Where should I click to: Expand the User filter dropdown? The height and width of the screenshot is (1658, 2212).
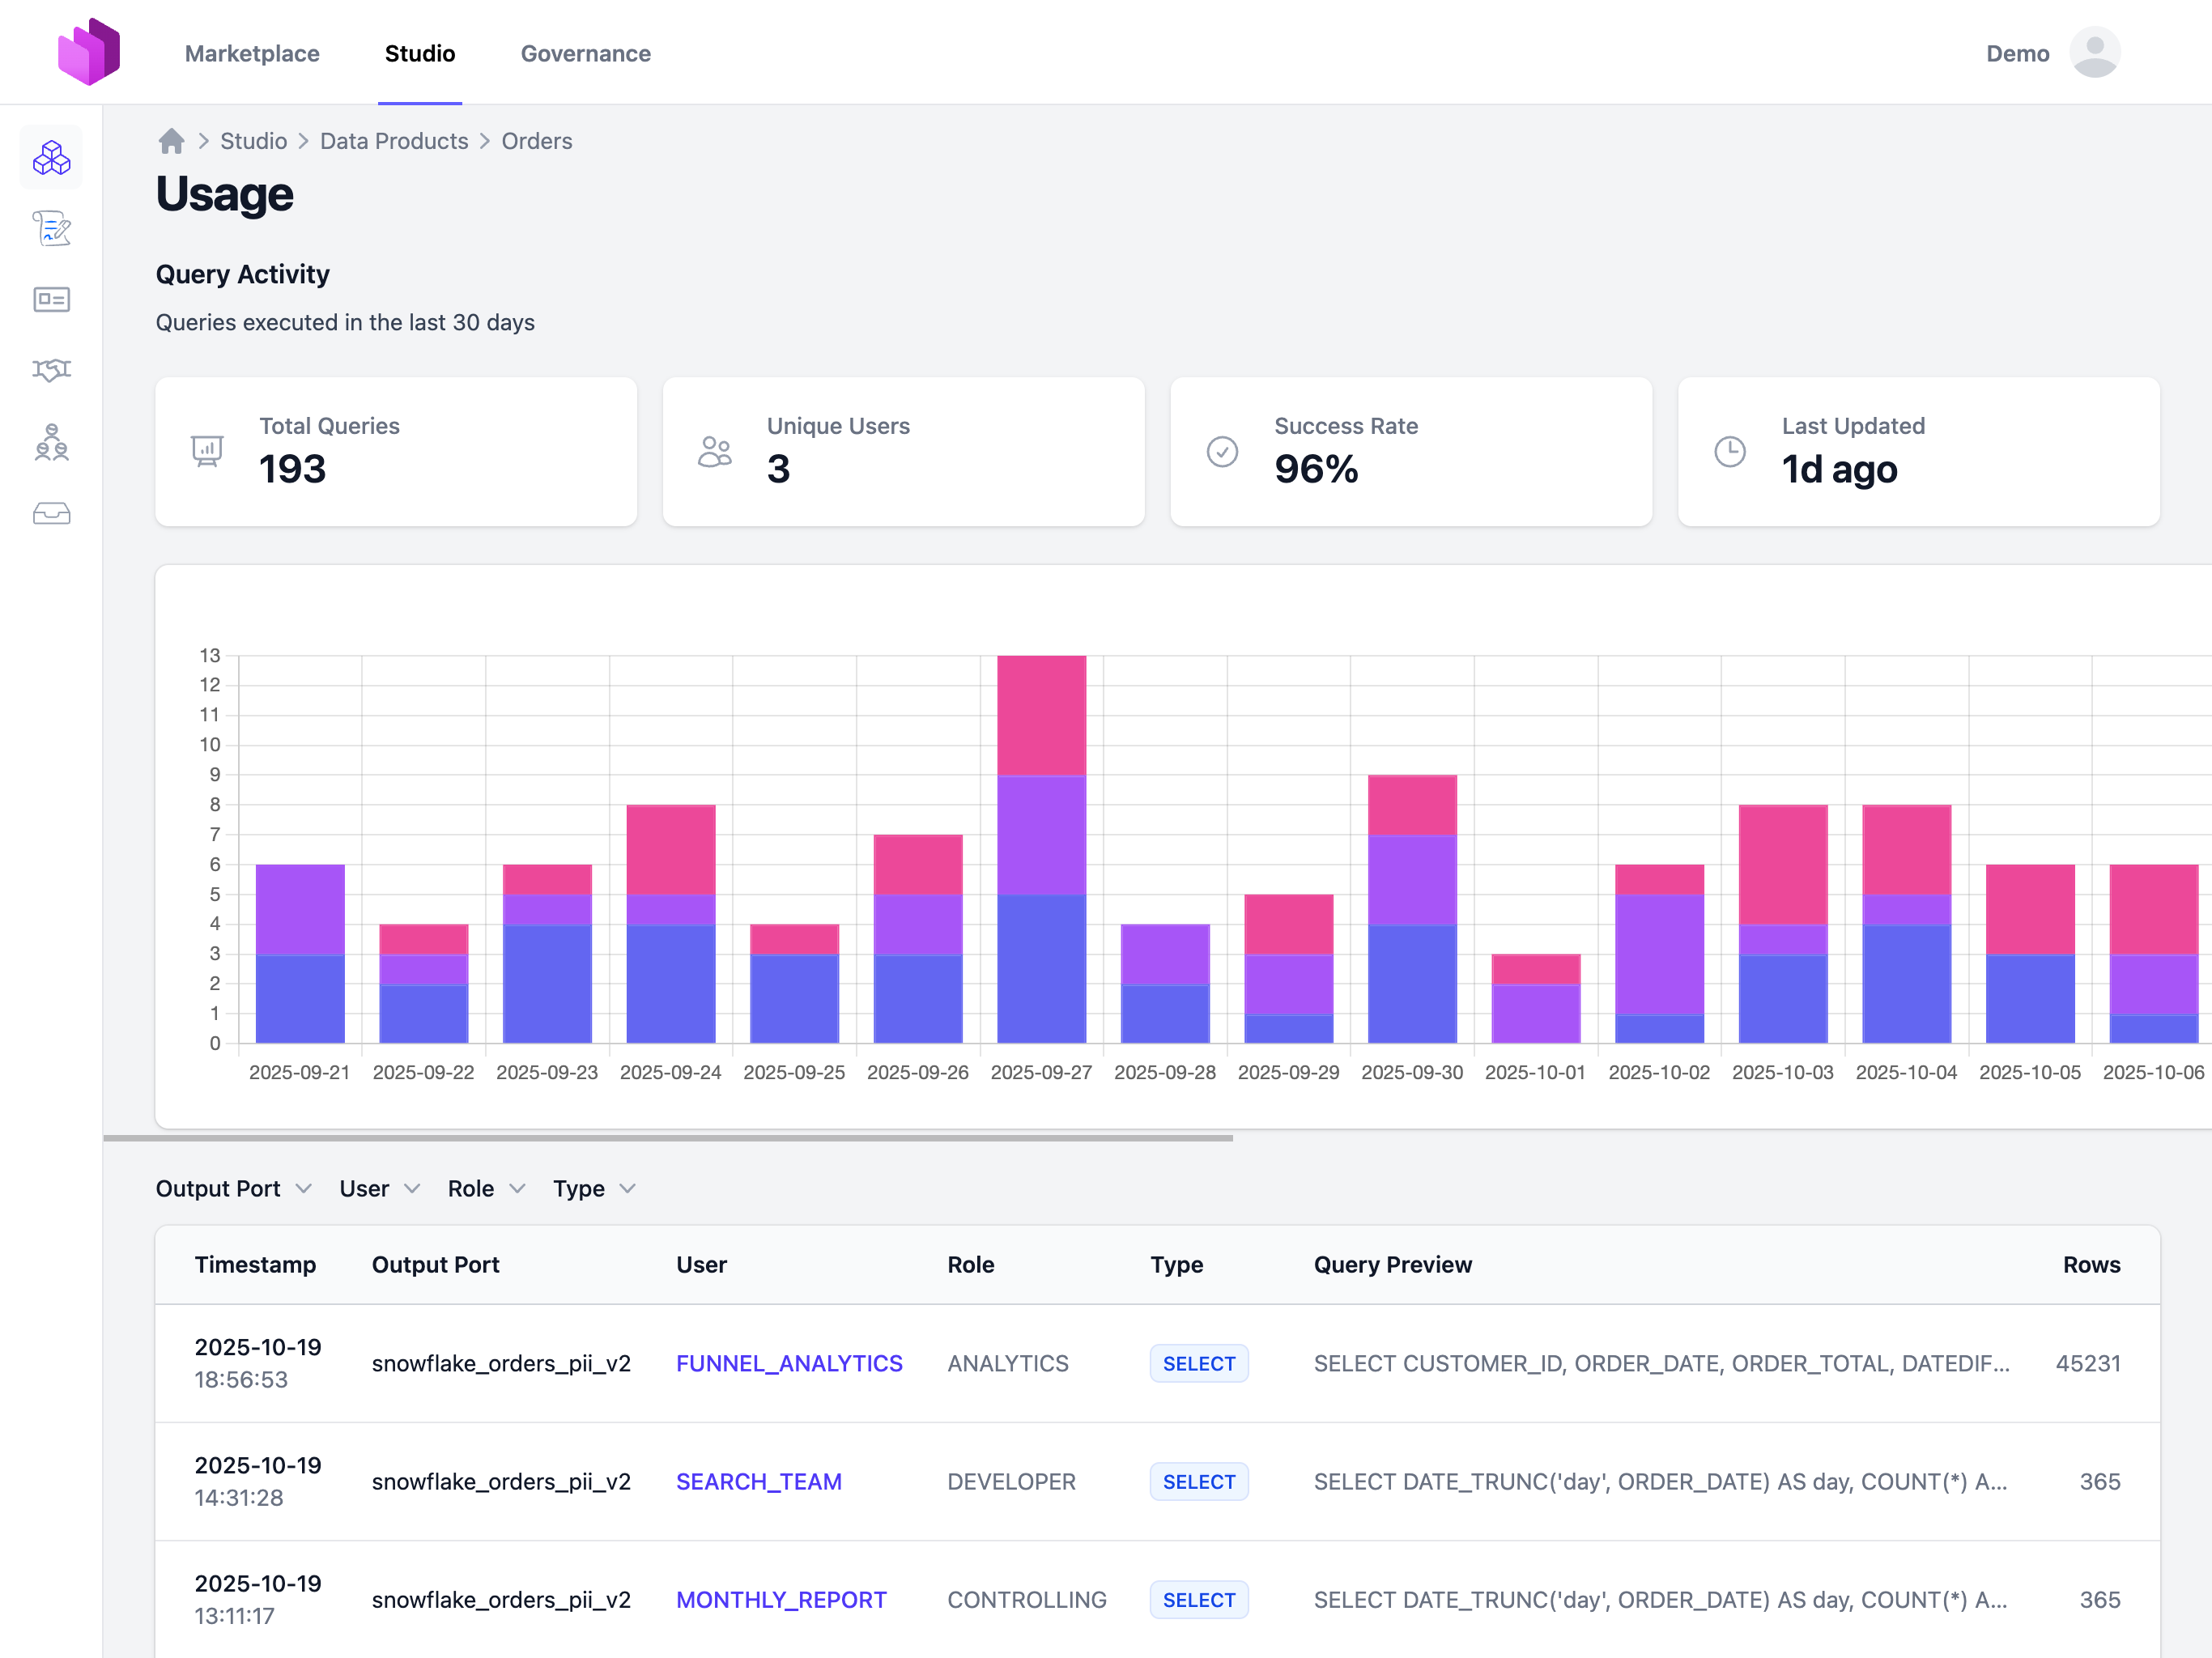[379, 1188]
